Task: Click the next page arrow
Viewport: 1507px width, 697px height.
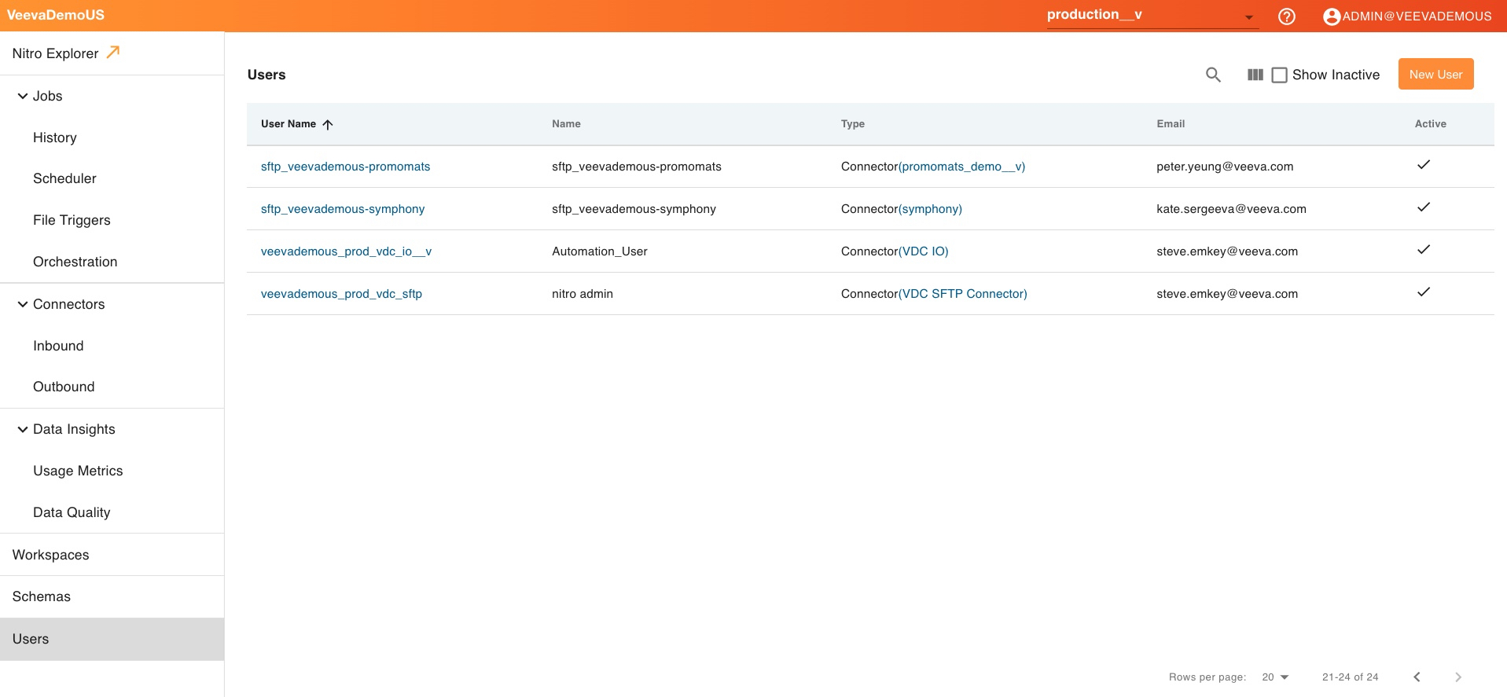Action: coord(1457,677)
